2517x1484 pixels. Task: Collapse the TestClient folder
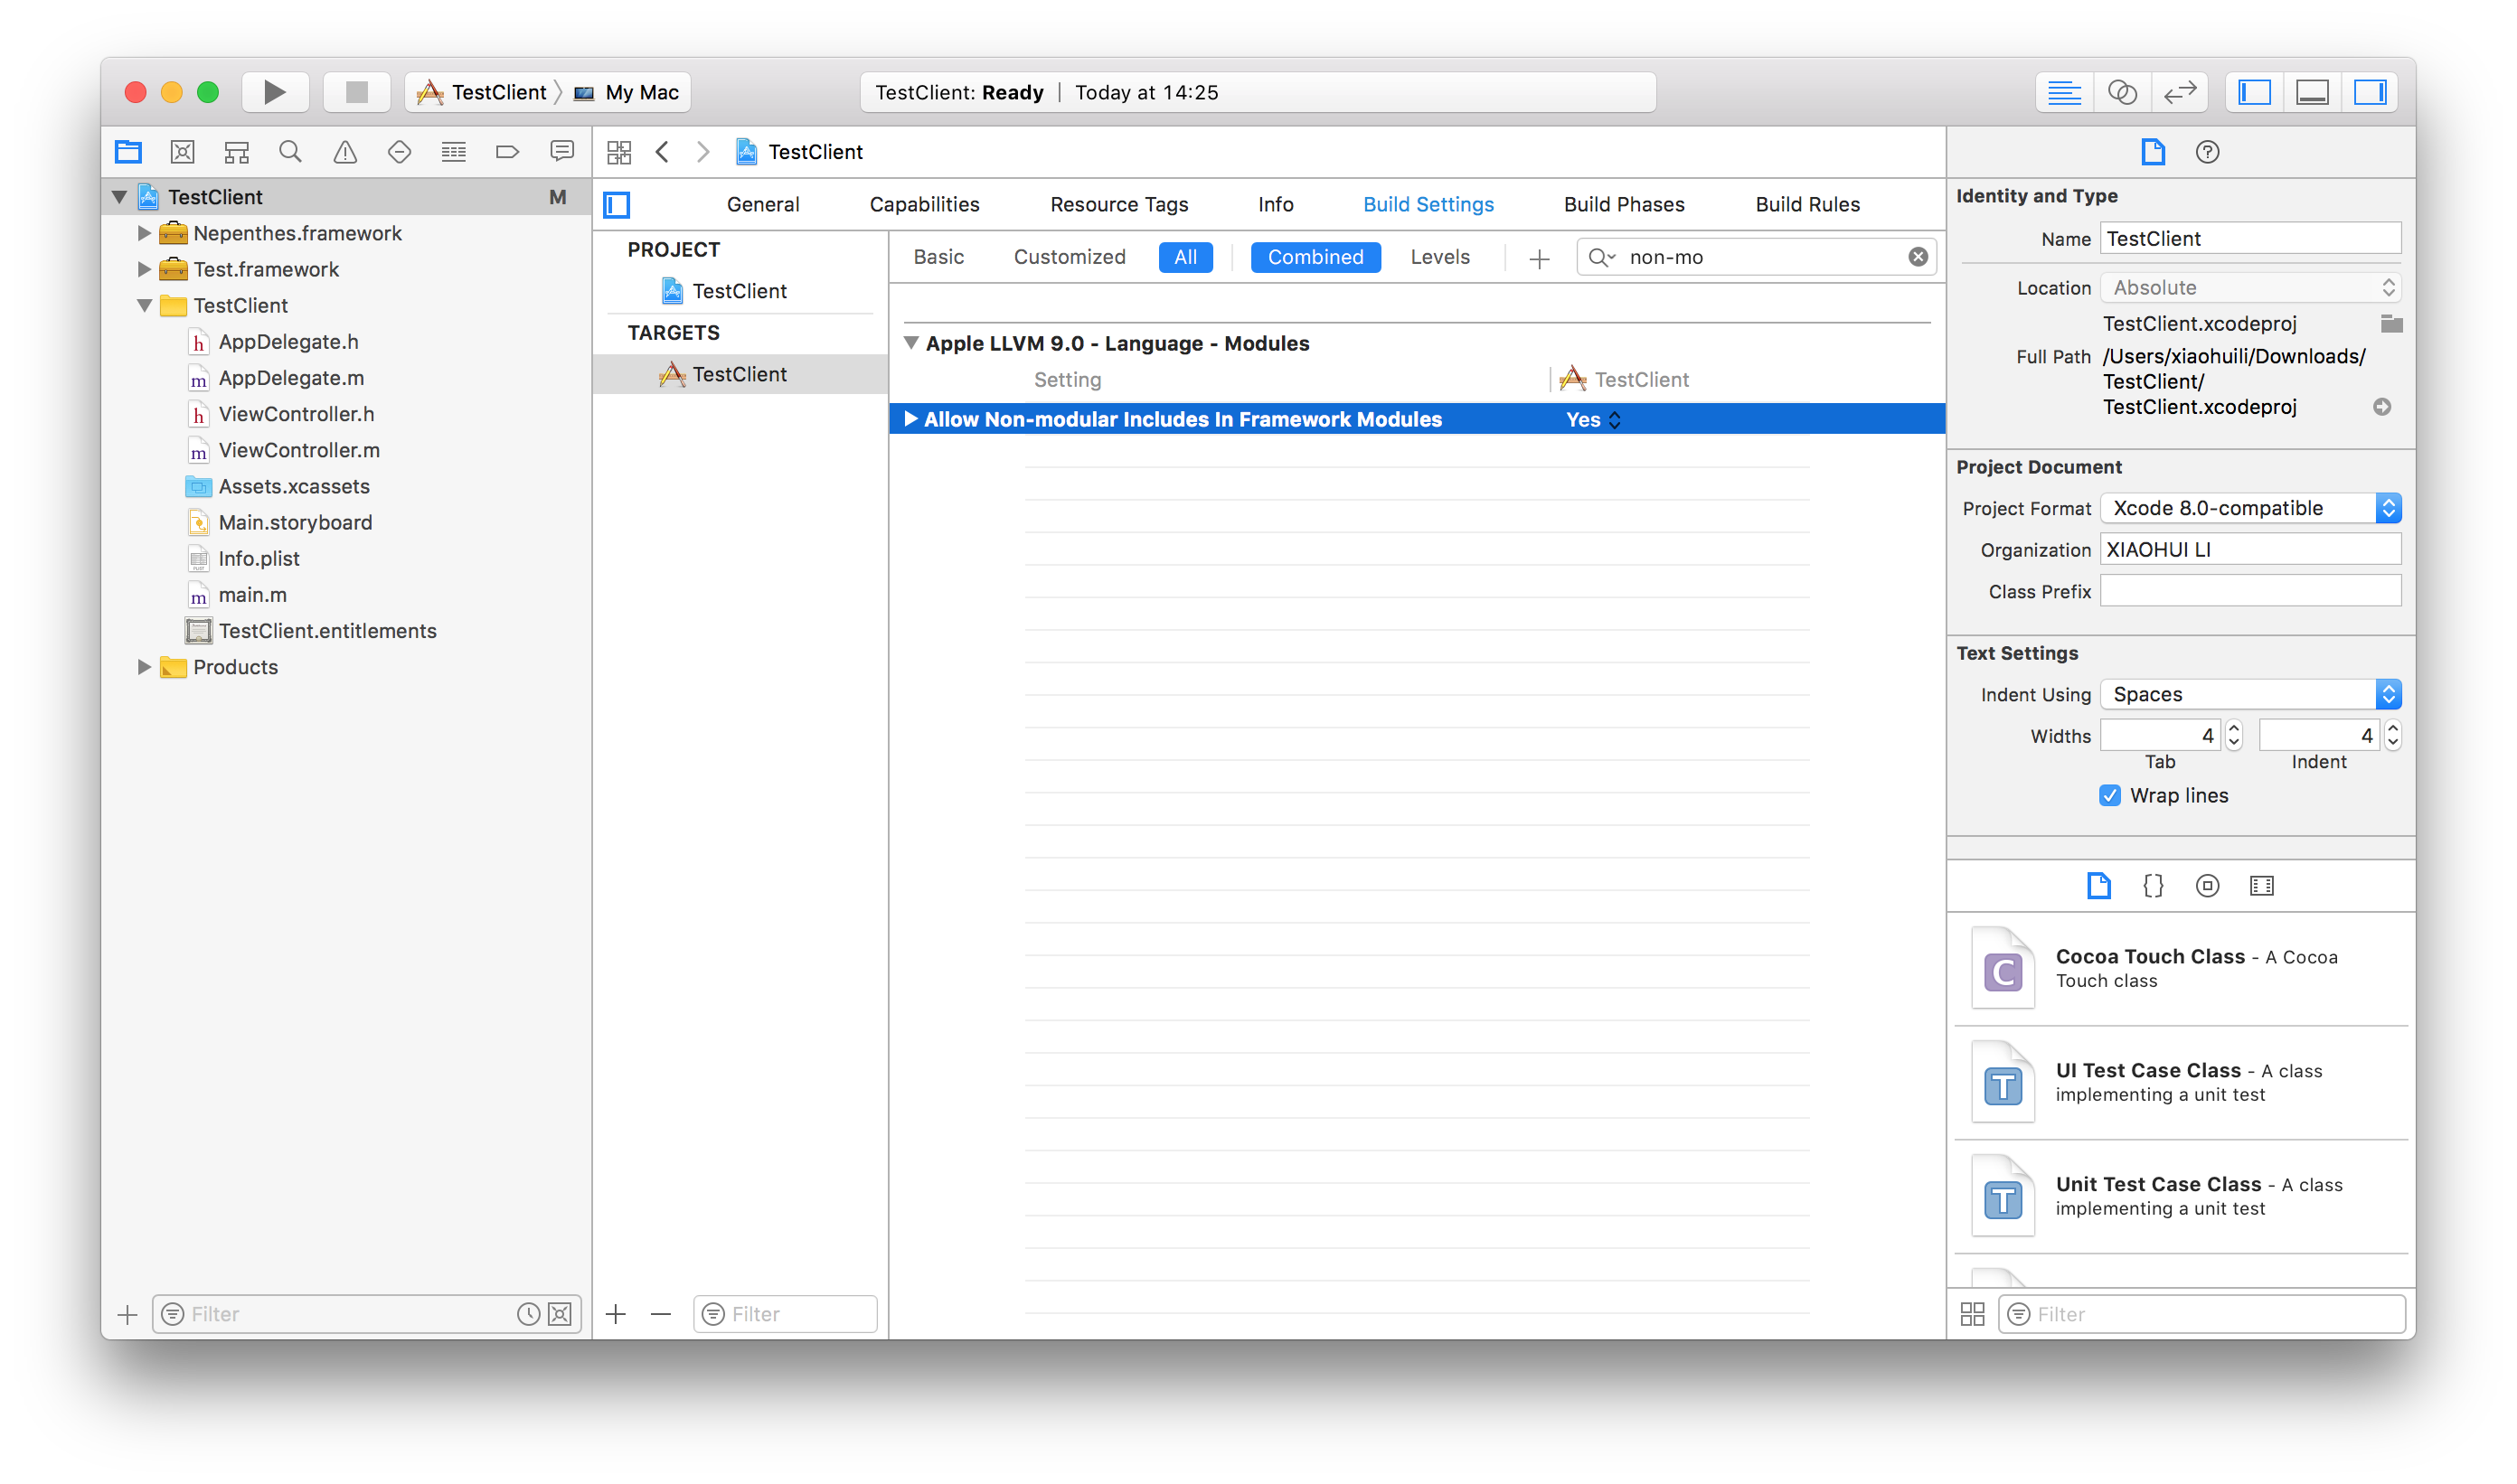coord(145,306)
